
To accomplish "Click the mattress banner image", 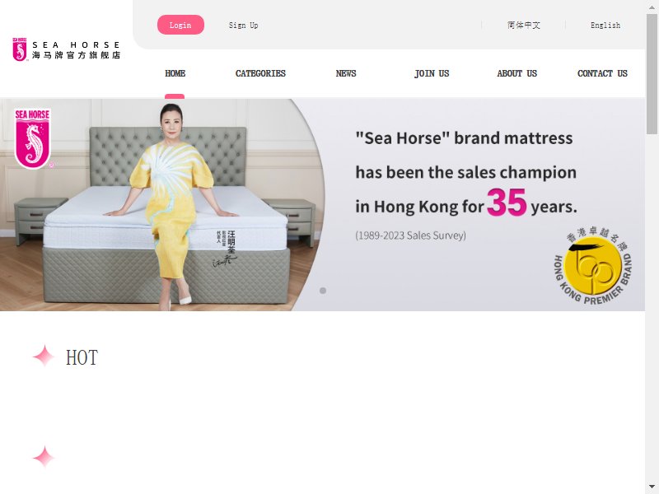I will [322, 204].
